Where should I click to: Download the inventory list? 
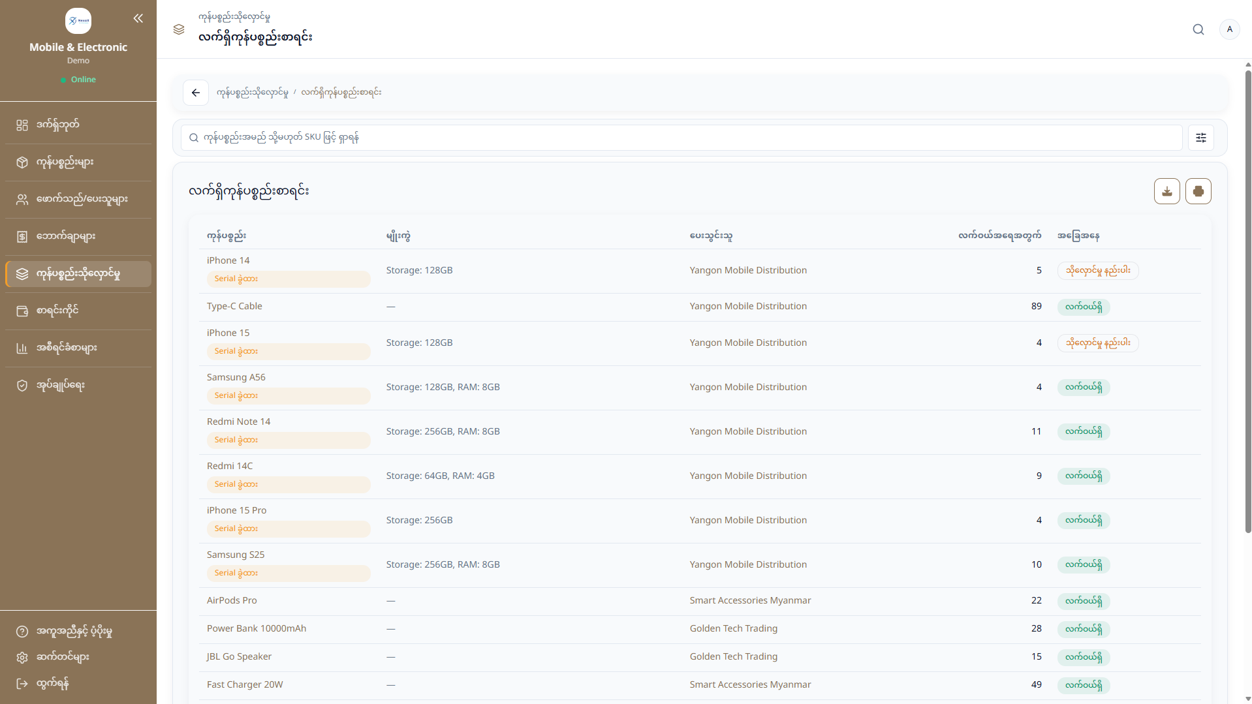point(1167,191)
